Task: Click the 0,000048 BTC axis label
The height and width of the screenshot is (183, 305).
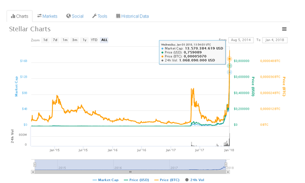Action: [270, 61]
